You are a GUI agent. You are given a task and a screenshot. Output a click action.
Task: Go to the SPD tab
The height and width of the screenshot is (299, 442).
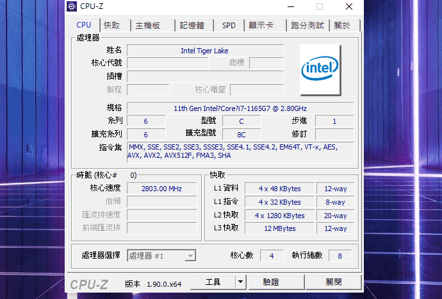[x=229, y=26]
